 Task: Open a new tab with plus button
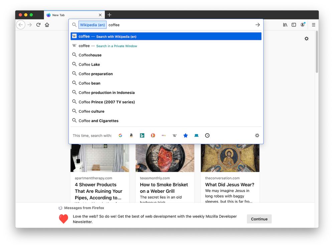(110, 15)
